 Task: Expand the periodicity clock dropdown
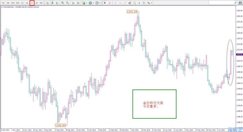click(93, 3)
